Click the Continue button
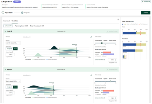The width and height of the screenshot is (152, 104). pos(146,13)
